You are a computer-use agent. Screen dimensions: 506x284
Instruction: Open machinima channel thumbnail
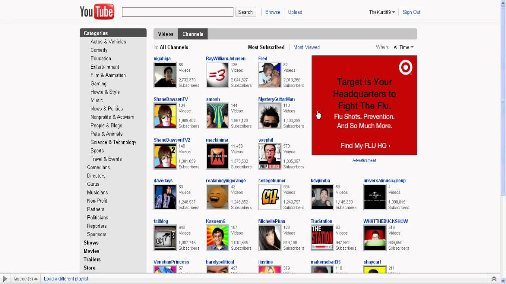[x=217, y=156]
